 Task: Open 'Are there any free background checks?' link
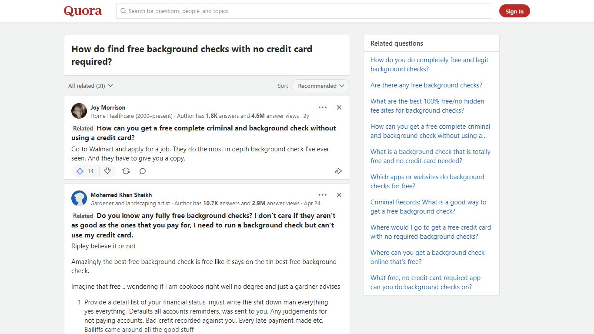coord(426,85)
